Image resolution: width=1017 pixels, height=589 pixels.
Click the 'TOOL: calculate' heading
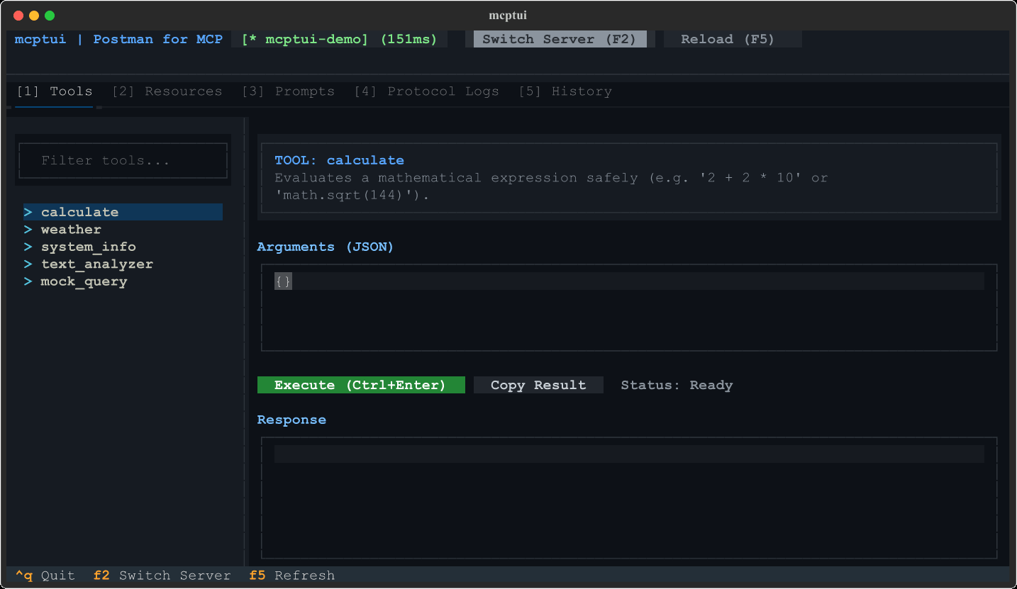tap(339, 160)
